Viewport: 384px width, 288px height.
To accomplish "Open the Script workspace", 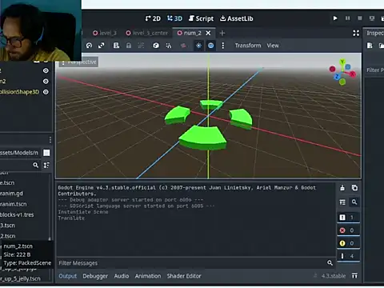I will tap(201, 18).
